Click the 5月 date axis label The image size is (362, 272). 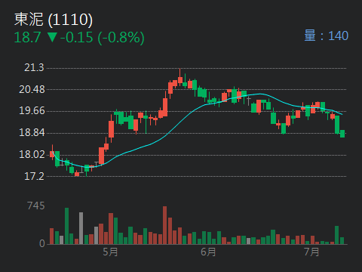(110, 252)
